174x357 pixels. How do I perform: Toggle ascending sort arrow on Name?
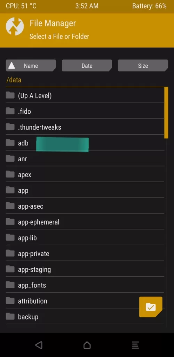click(11, 66)
